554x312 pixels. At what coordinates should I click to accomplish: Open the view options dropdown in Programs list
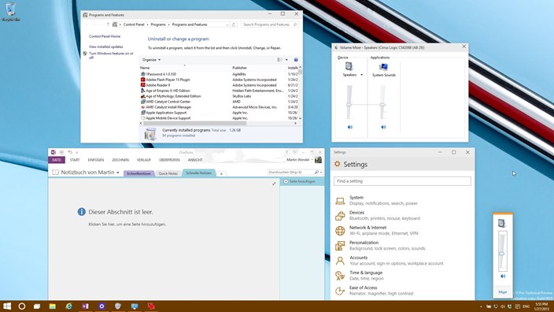(x=286, y=60)
